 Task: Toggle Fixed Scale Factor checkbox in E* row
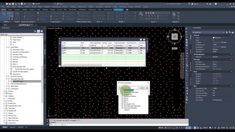pyautogui.click(x=127, y=45)
